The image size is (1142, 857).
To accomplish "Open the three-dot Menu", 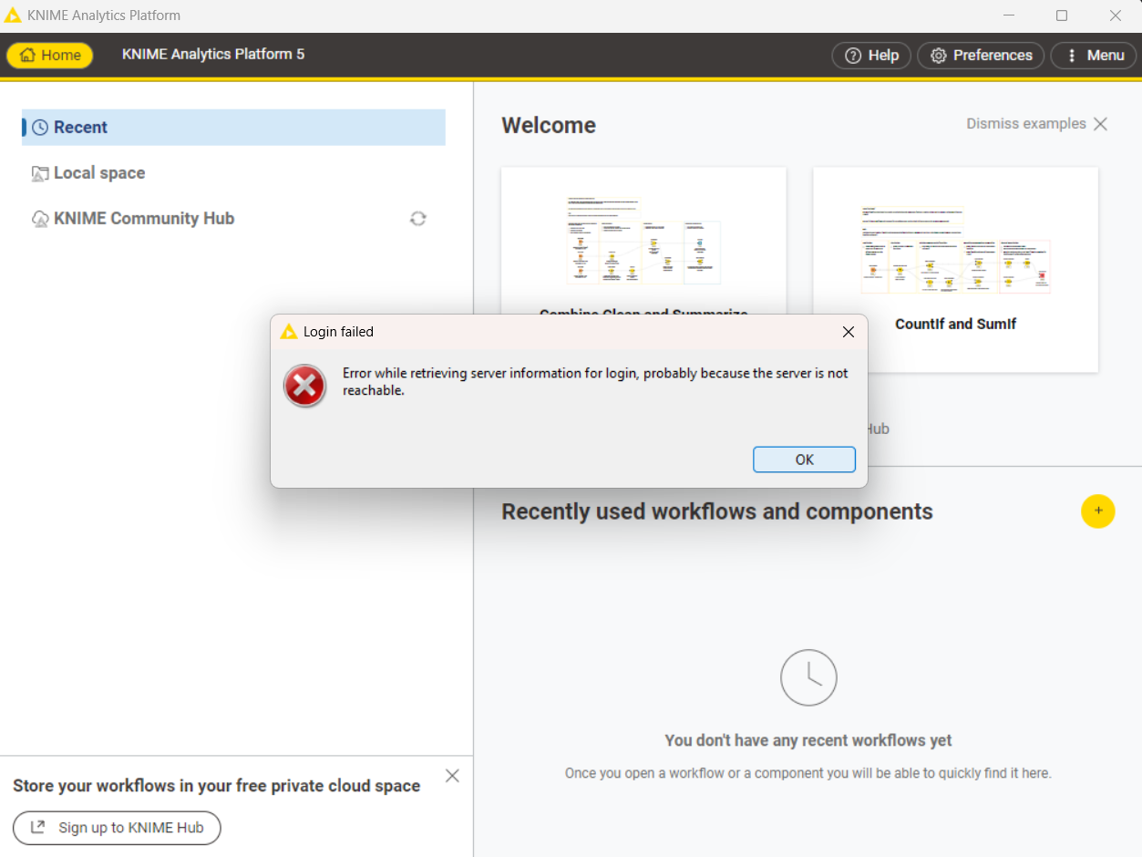I will pos(1094,56).
